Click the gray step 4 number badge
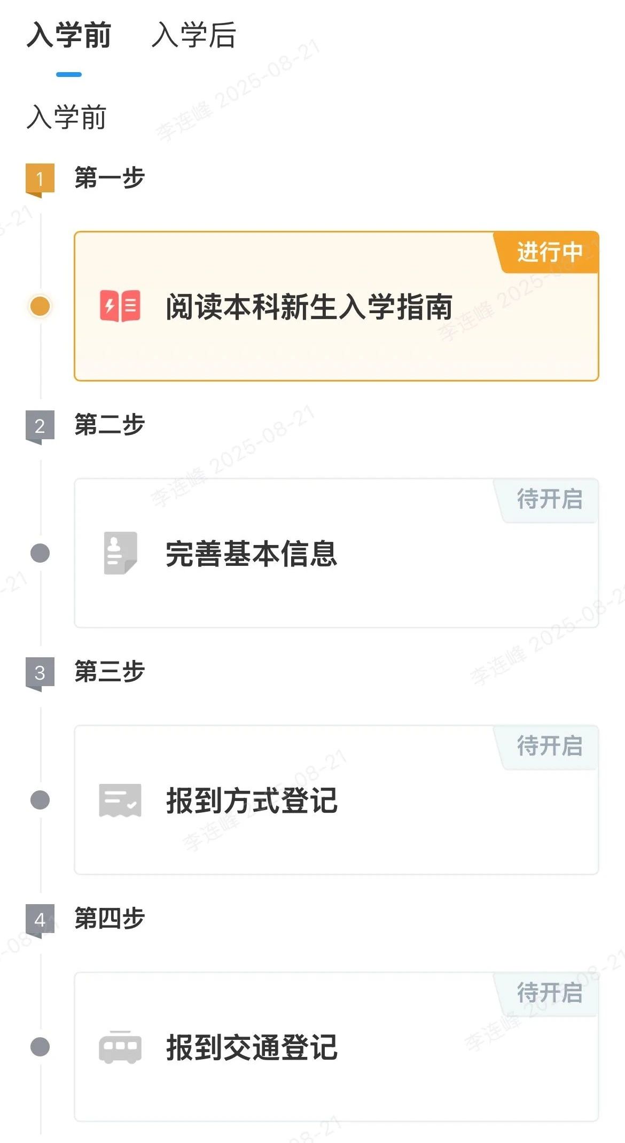Screen dimensions: 625x1143 point(40,920)
